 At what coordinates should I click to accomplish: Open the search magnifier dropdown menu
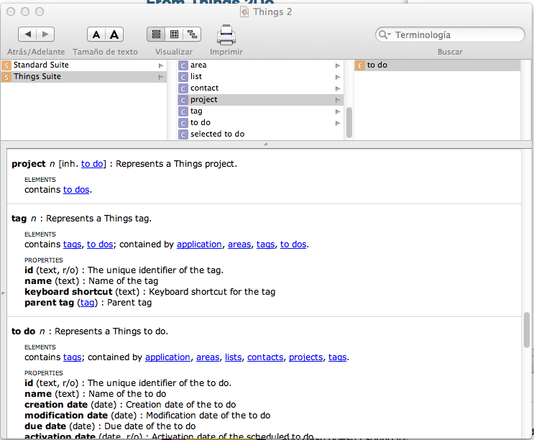tap(386, 35)
